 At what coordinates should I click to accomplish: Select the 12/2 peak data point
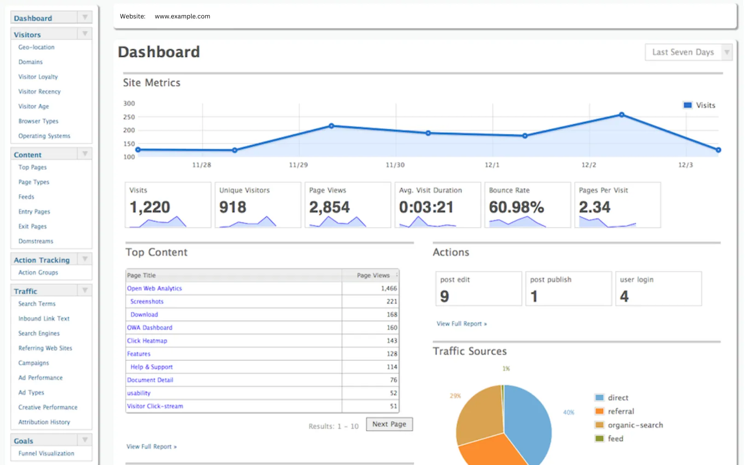622,115
